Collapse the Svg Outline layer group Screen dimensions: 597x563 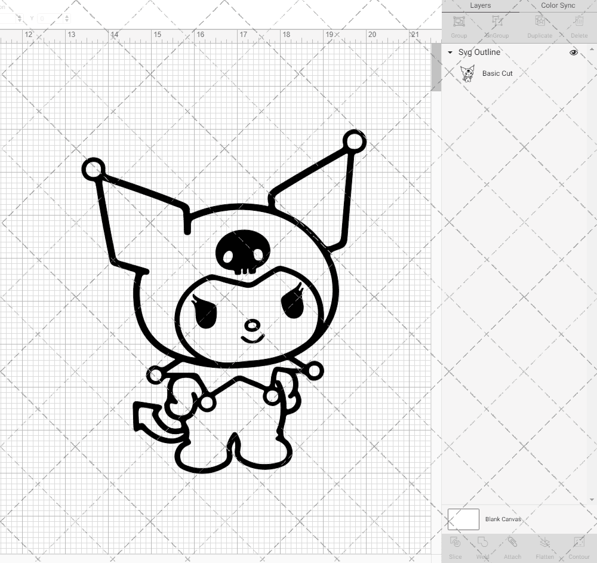coord(450,53)
